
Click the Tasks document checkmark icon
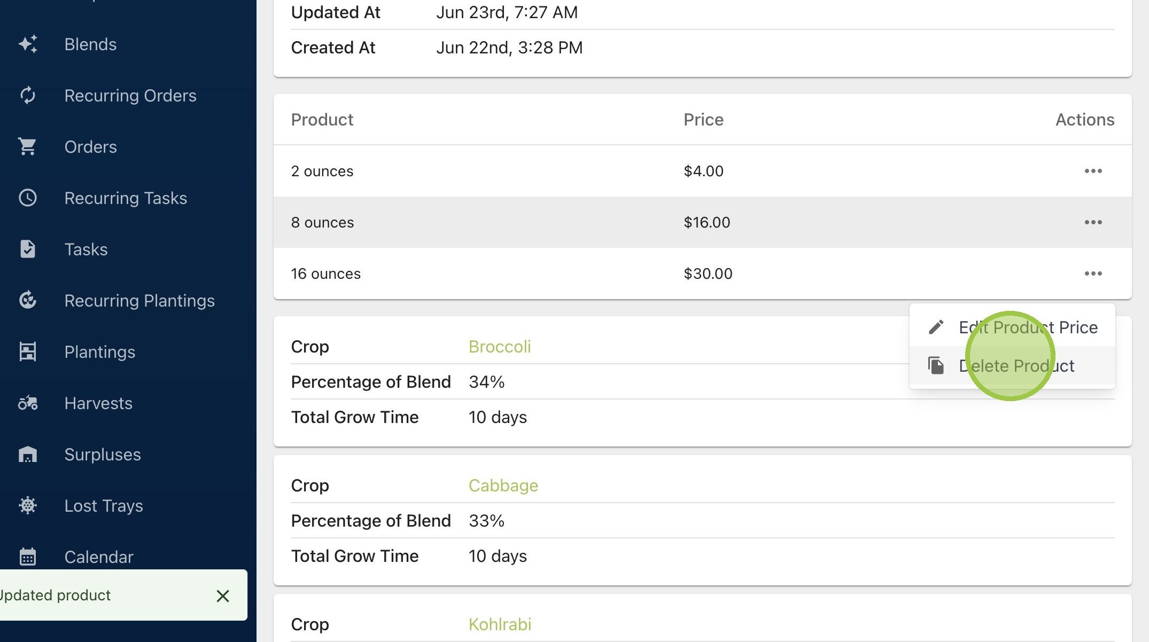click(28, 249)
